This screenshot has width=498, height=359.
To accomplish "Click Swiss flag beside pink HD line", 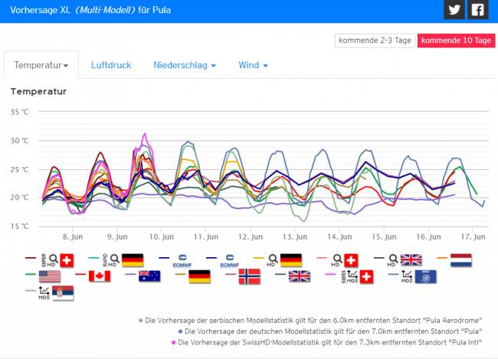I will pos(351,260).
